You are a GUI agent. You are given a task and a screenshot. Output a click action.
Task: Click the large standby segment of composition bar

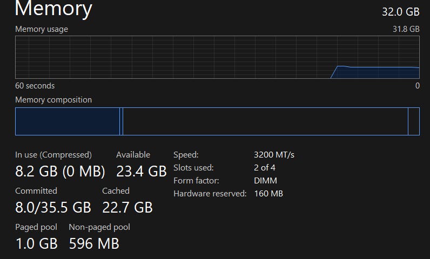point(265,121)
